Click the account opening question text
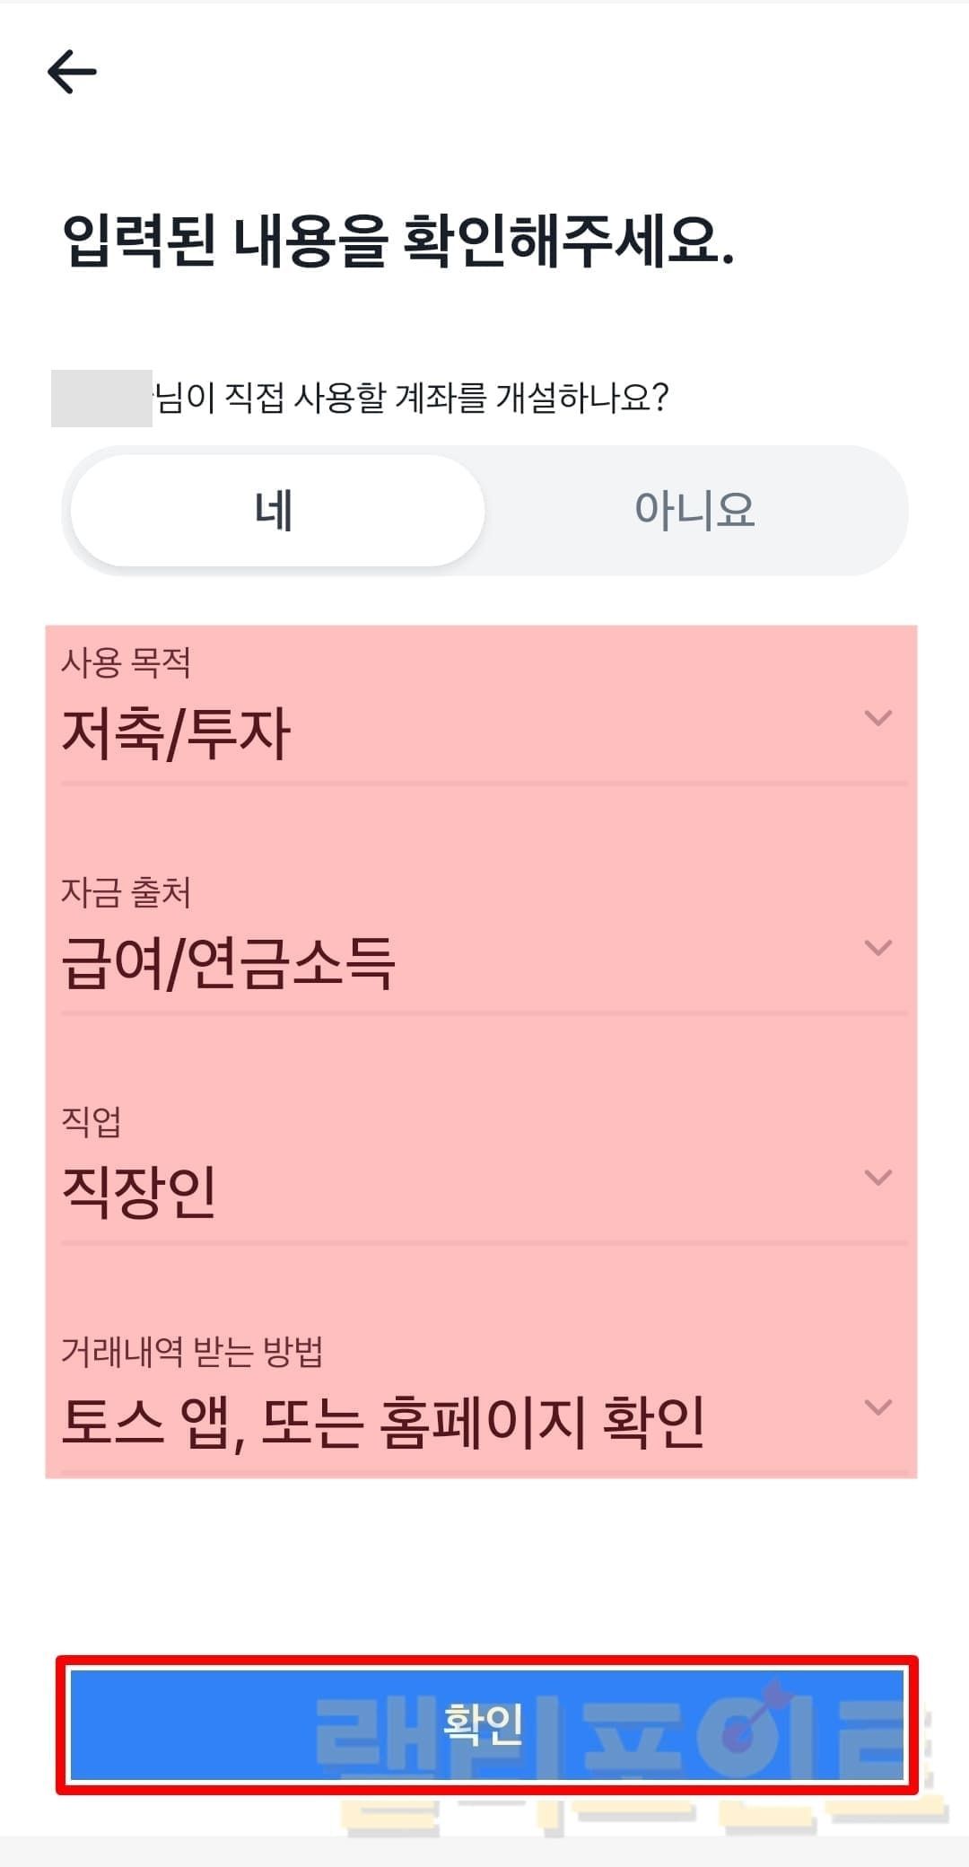Screen dimensions: 969x1867 tap(411, 398)
